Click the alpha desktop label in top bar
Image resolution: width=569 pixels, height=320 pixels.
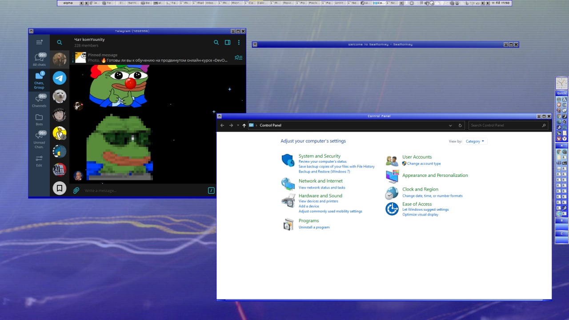click(x=68, y=3)
